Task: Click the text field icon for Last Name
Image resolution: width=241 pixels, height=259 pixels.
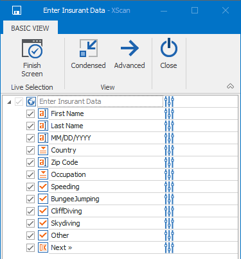Action: click(43, 126)
